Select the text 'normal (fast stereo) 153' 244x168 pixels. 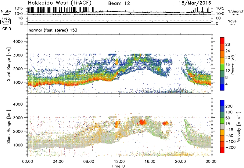53,30
